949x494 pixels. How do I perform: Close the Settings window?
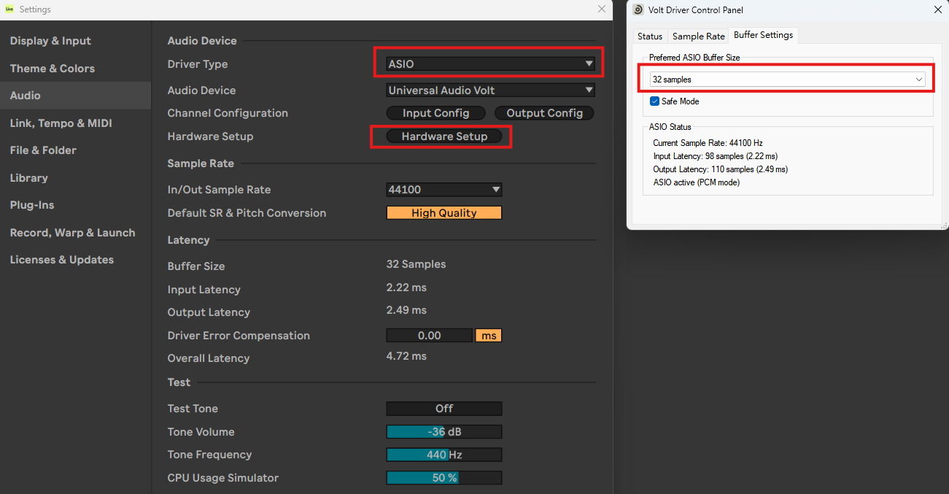(601, 9)
